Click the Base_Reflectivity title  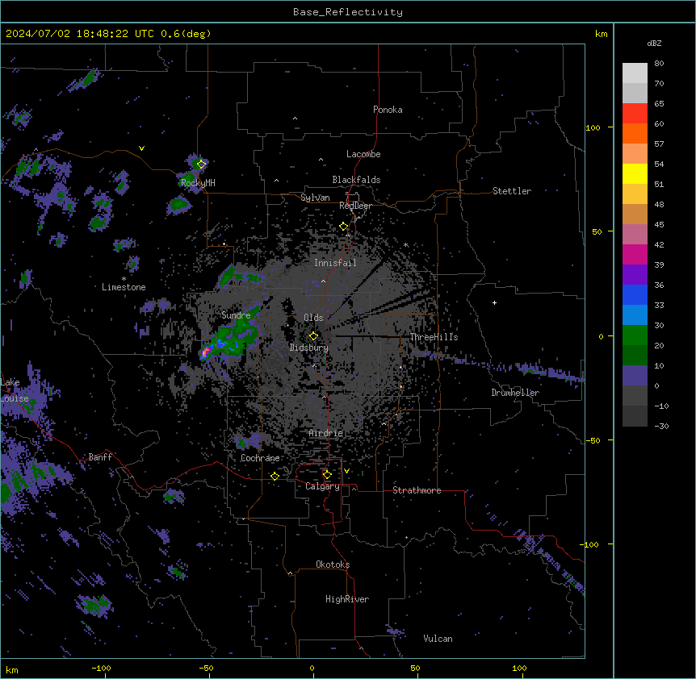[x=348, y=12]
